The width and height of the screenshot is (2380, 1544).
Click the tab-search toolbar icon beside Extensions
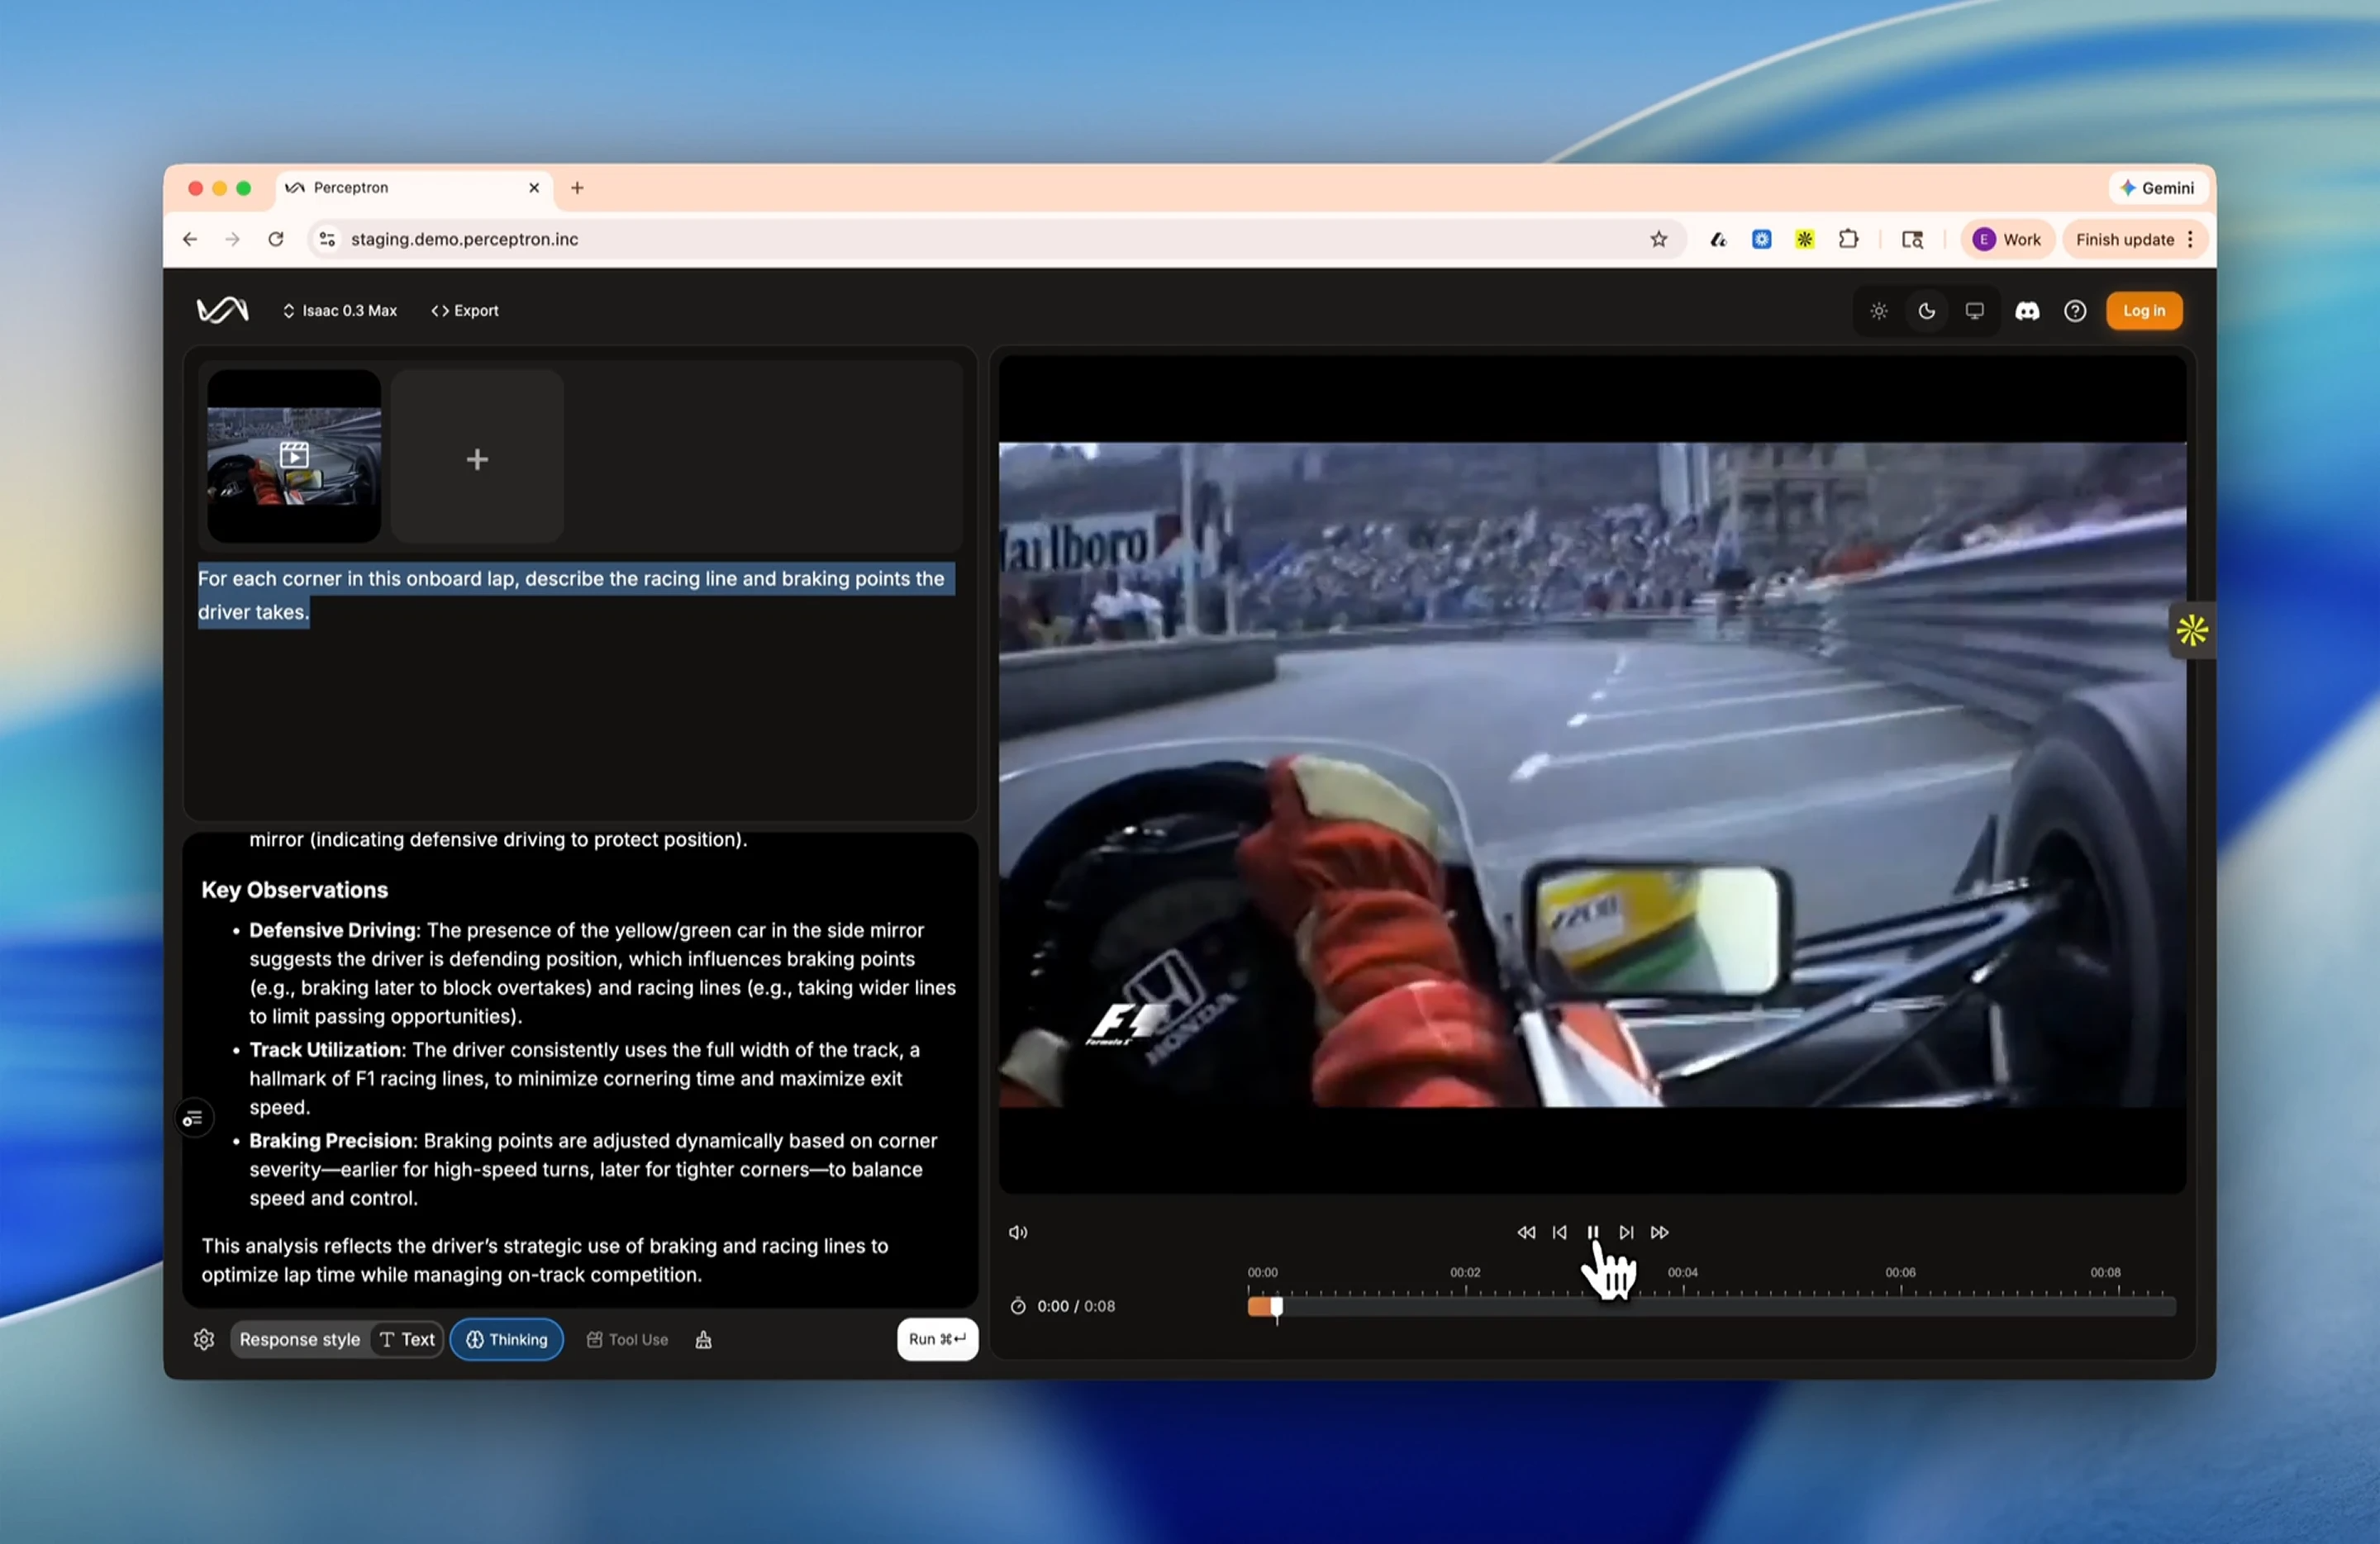pos(1912,239)
